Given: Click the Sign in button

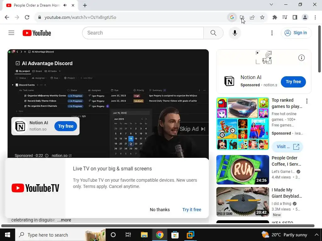Looking at the screenshot, I should [x=296, y=33].
